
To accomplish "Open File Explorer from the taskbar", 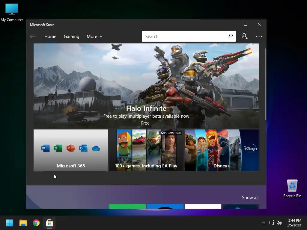I will point(23,223).
